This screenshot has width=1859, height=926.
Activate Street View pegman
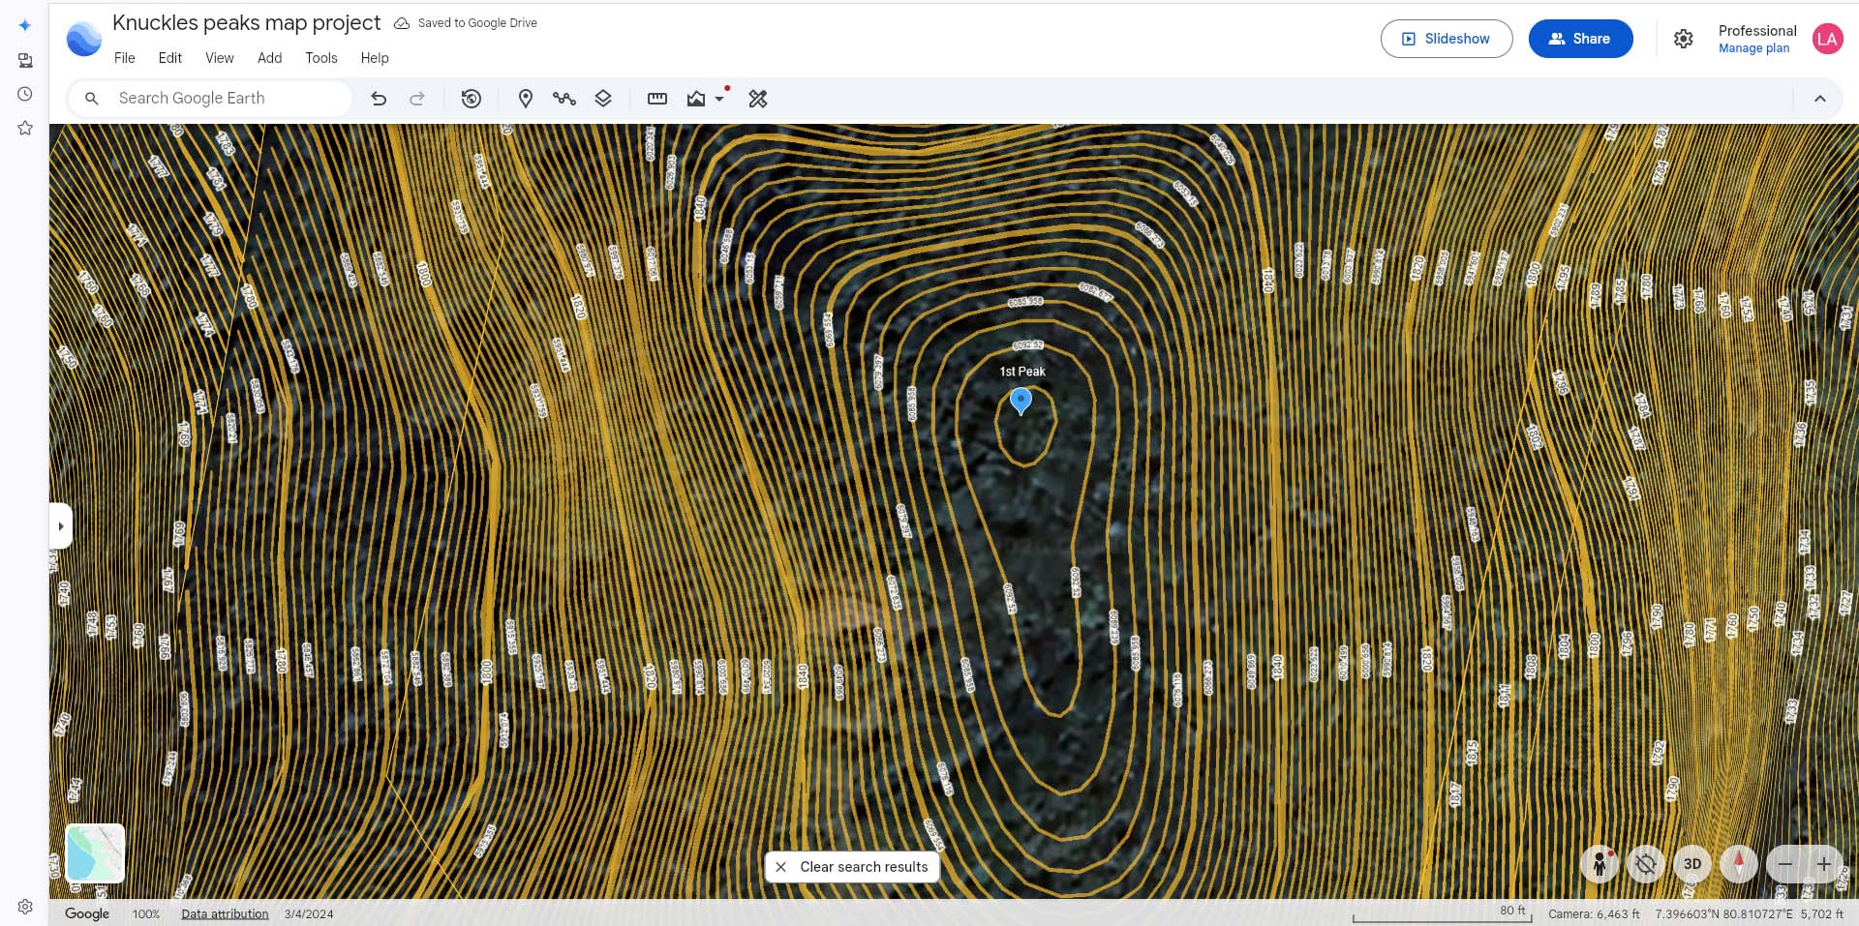click(1600, 864)
